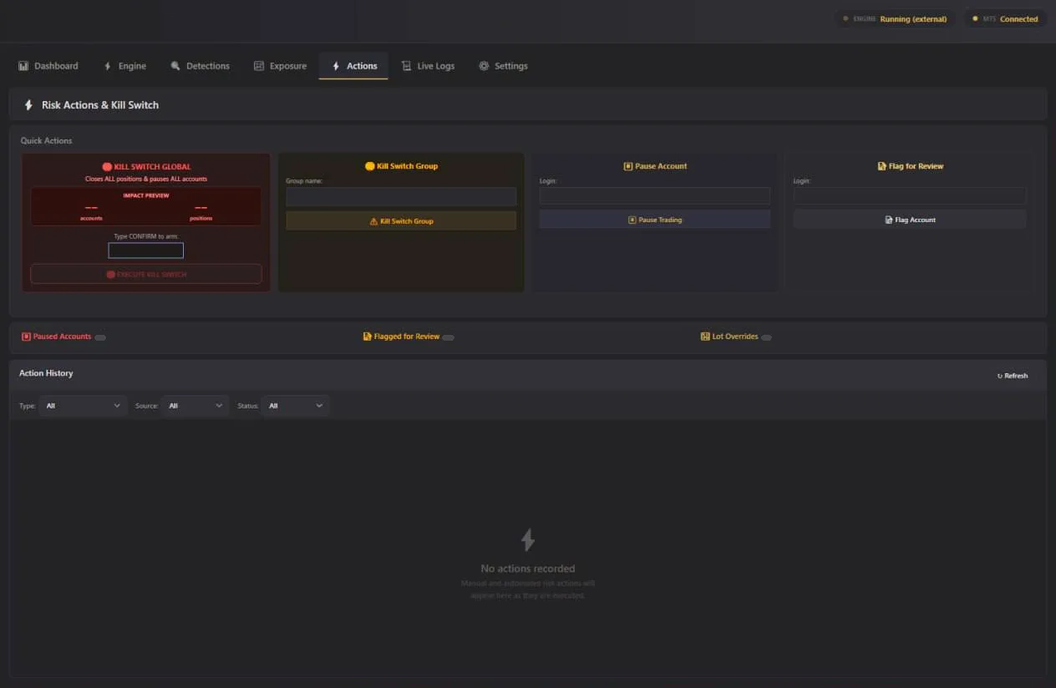Click the Flag for Review header icon
Image resolution: width=1056 pixels, height=688 pixels.
click(882, 166)
